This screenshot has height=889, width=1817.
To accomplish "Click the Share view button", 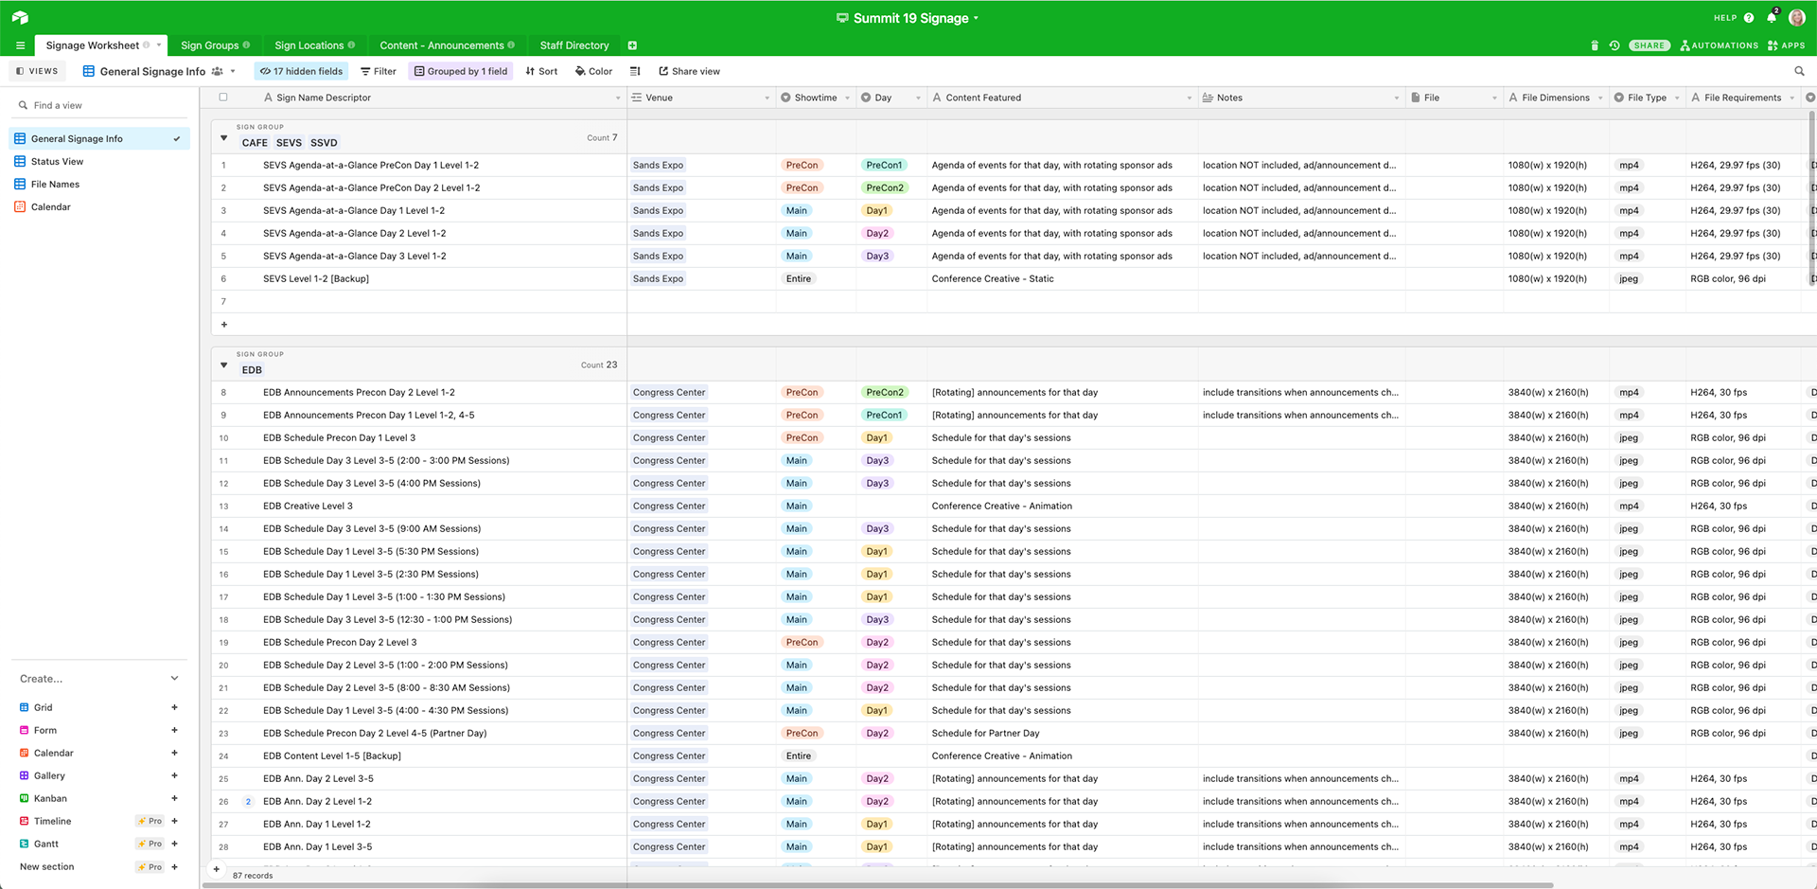I will point(689,71).
